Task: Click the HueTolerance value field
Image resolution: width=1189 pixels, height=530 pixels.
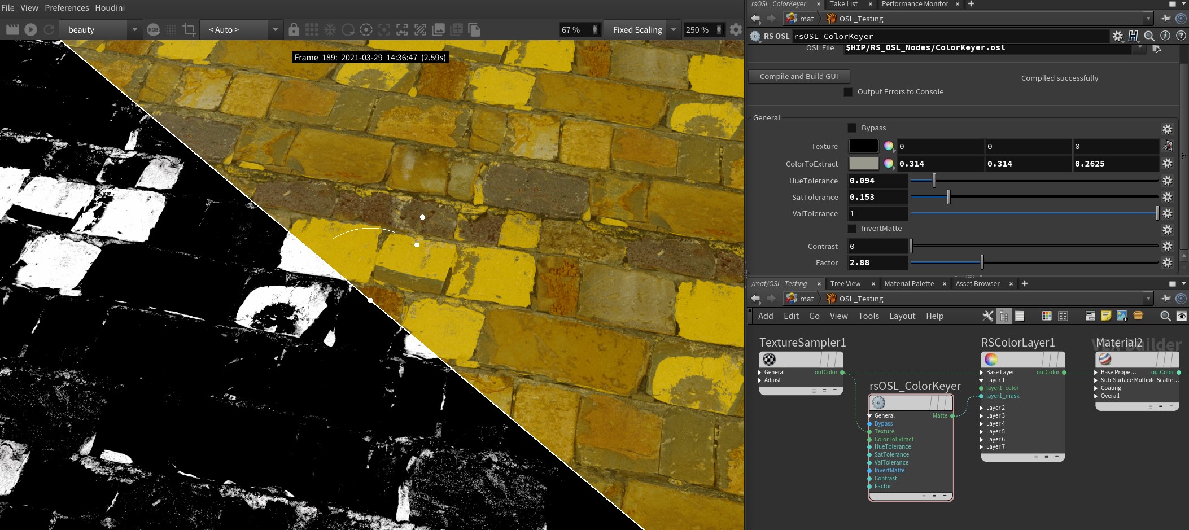Action: click(x=877, y=181)
